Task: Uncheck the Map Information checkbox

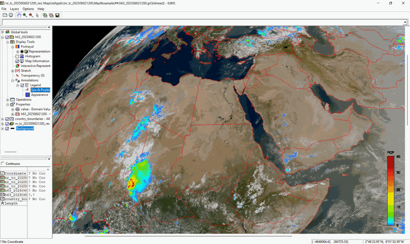Action: point(17,61)
